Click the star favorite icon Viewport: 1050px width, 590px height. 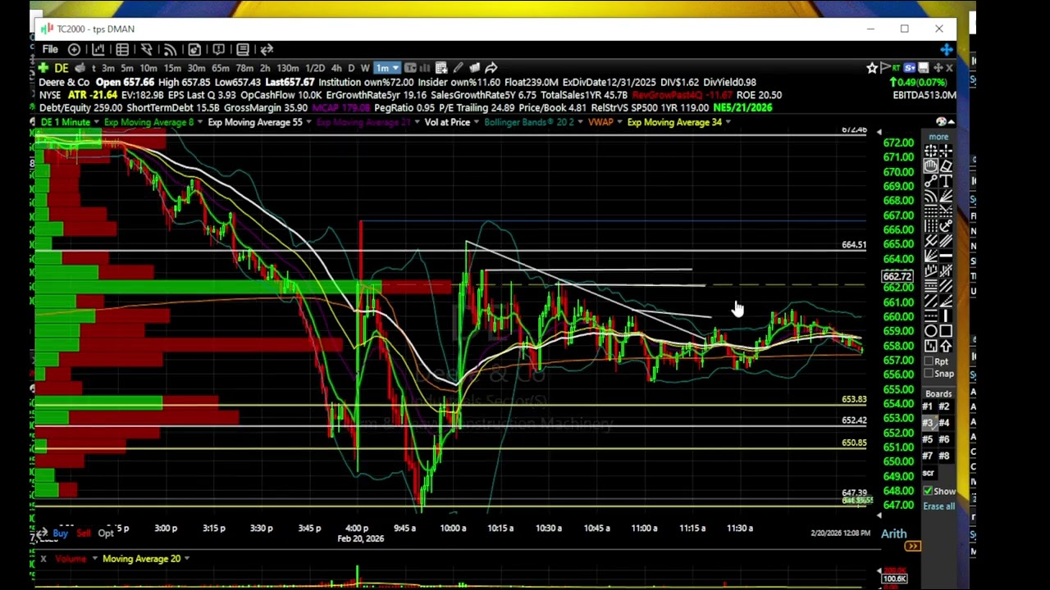point(872,68)
